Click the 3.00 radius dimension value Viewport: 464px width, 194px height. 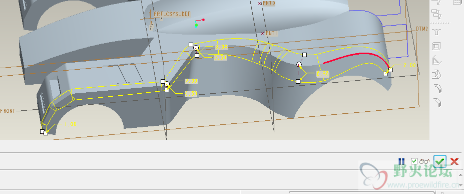click(221, 47)
